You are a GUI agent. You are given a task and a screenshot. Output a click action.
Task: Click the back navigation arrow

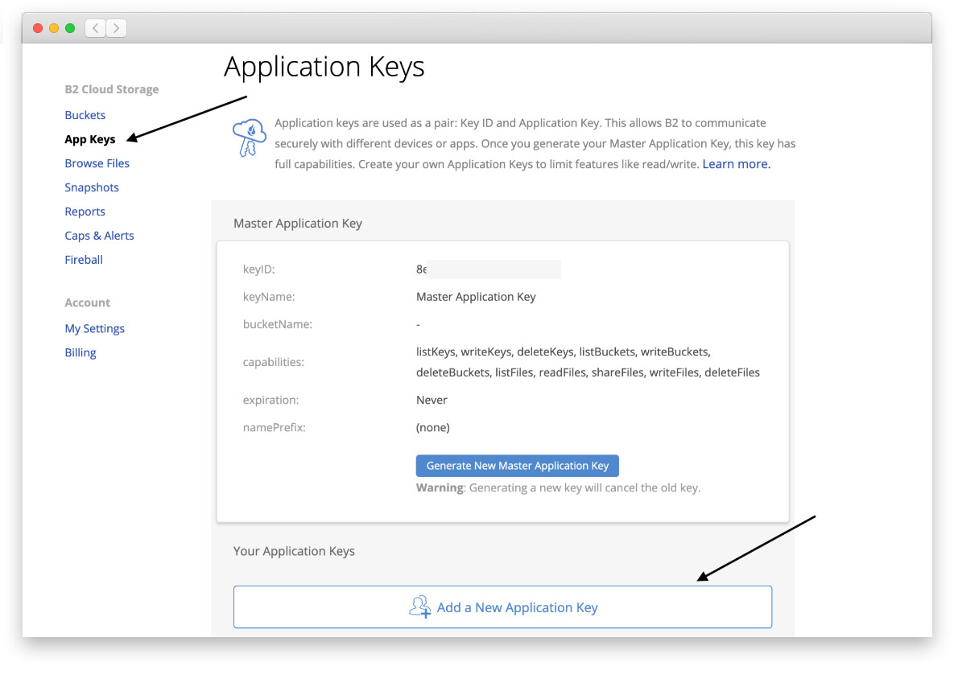coord(96,28)
